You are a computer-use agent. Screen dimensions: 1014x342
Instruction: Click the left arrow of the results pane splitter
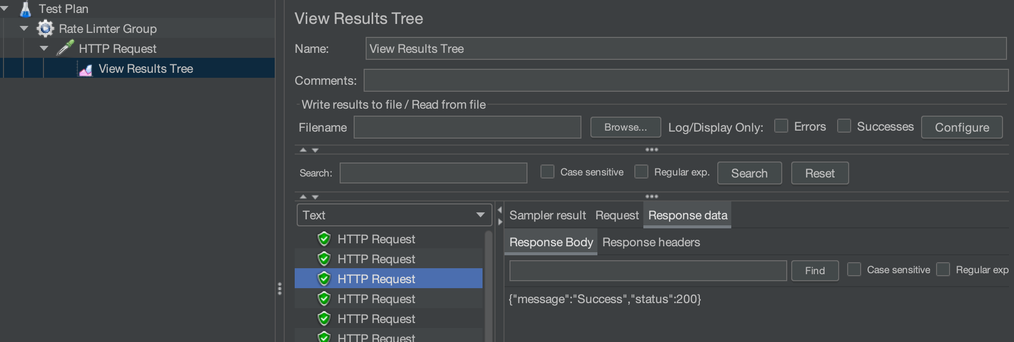point(500,210)
